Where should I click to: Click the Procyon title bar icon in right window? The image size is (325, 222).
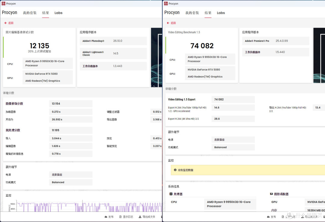(x=166, y=4)
